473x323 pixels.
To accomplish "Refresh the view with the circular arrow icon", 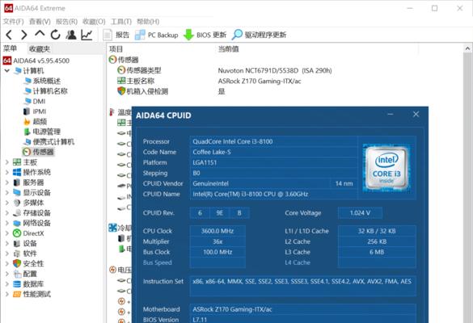I will [56, 35].
